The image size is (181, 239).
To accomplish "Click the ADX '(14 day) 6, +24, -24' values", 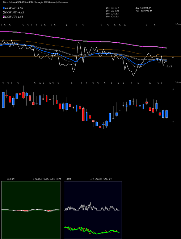I will (x=101, y=179).
